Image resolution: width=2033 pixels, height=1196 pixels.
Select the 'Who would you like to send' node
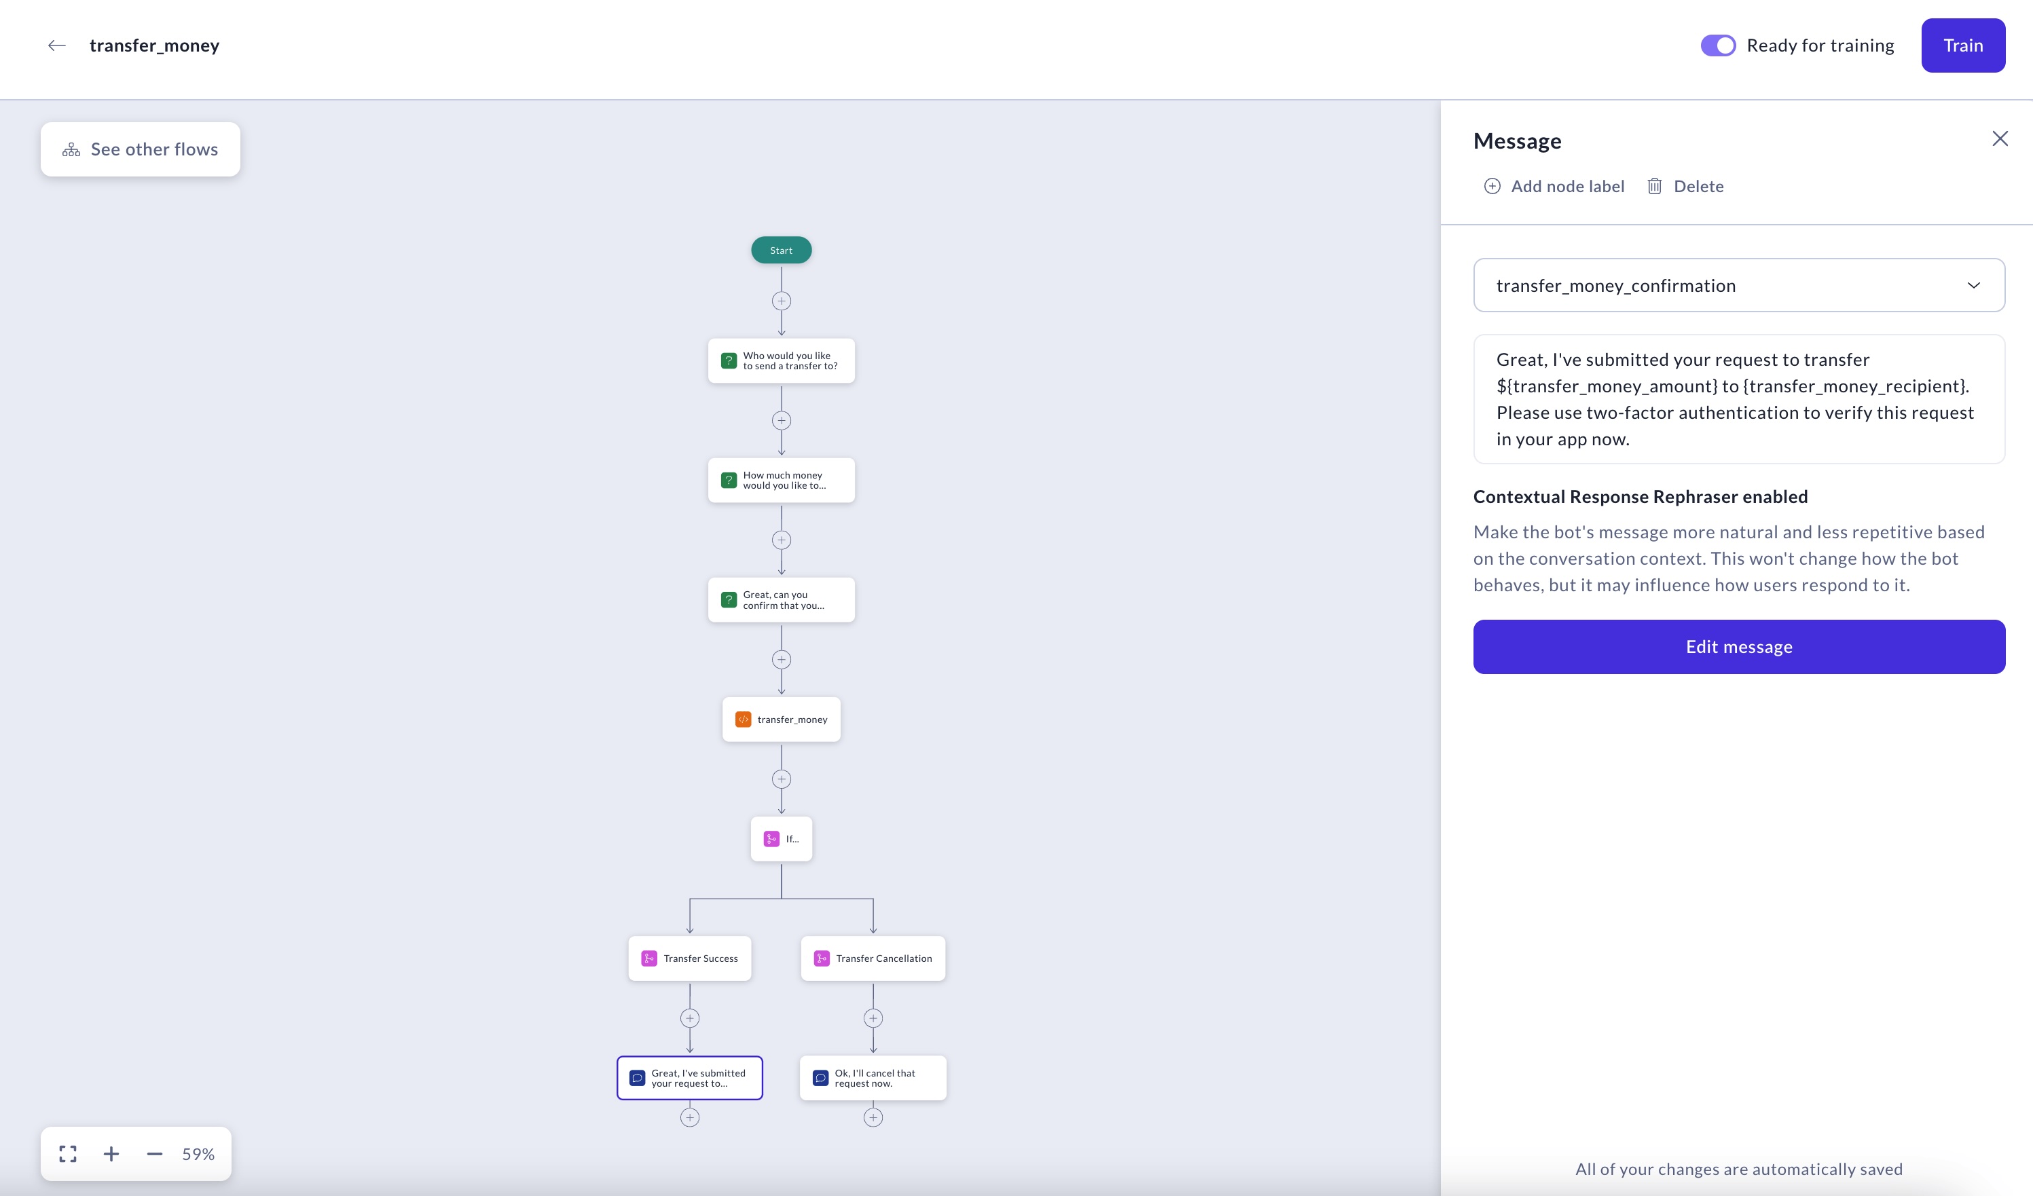781,360
